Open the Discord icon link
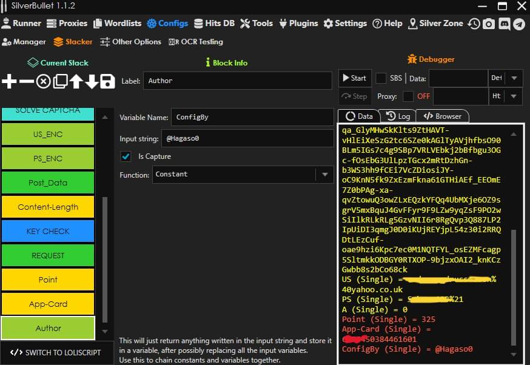This screenshot has height=365, width=530. point(504,24)
